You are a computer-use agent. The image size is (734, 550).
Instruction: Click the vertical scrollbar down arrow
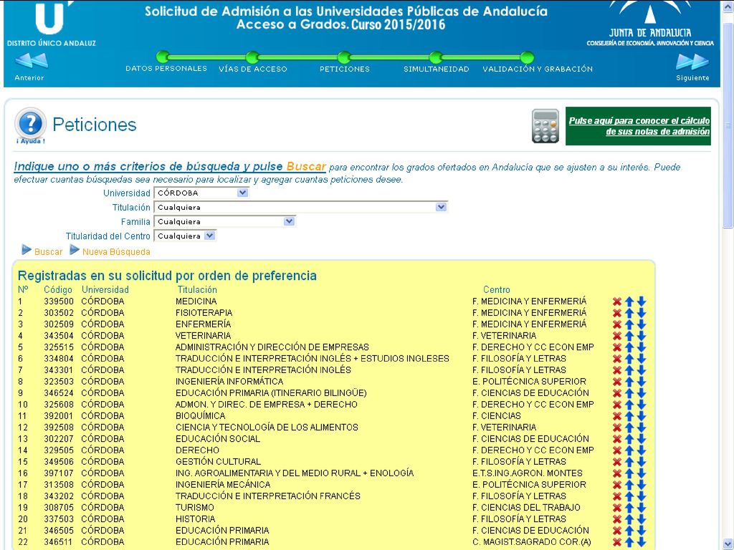(x=728, y=544)
